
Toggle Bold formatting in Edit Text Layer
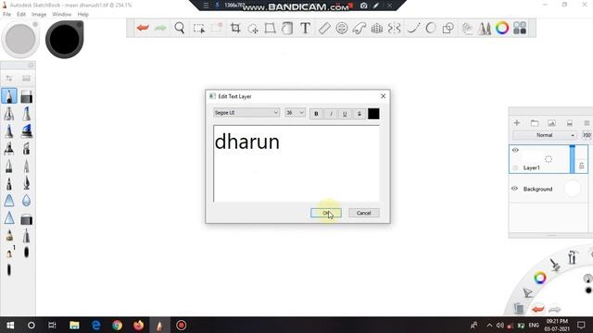pos(316,114)
